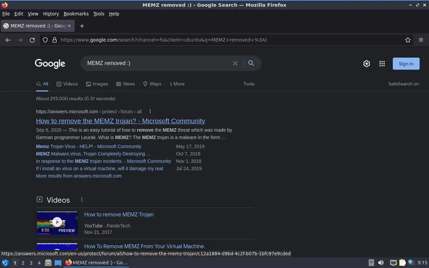Open options for the Videos section

(81, 199)
